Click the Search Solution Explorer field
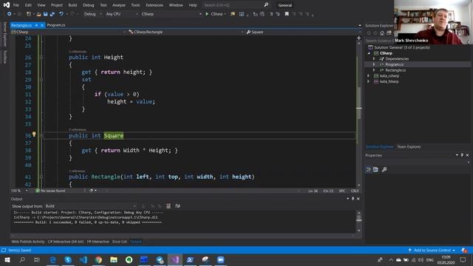The image size is (473, 266). [379, 41]
